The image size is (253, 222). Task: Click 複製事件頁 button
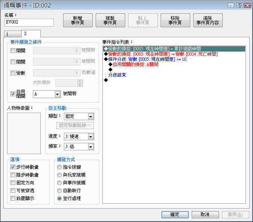coord(110,20)
